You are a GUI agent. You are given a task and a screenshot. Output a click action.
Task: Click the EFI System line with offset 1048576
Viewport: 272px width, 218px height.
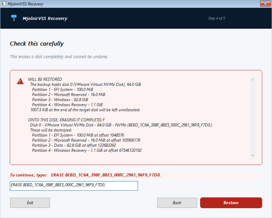78,135
